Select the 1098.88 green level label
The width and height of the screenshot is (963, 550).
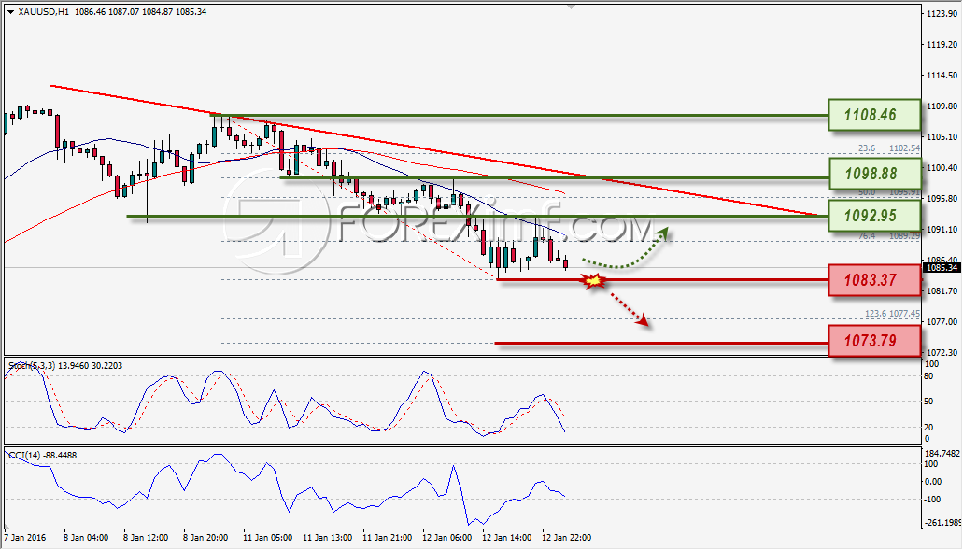point(874,173)
